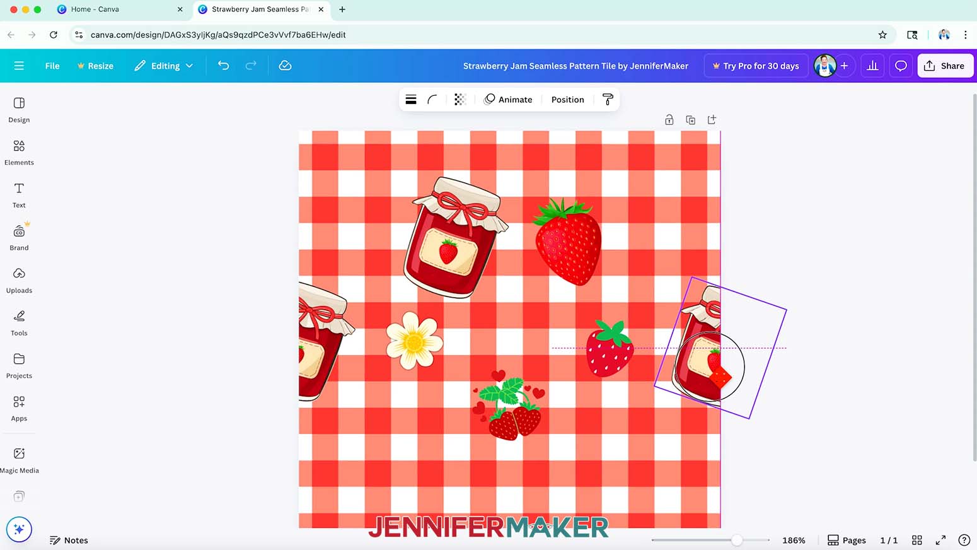Open the Elements panel

pos(19,153)
